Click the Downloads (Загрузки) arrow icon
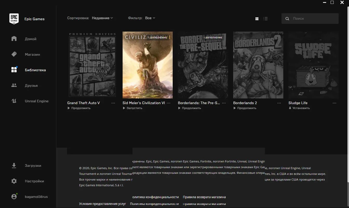The image size is (349, 208). tap(14, 166)
